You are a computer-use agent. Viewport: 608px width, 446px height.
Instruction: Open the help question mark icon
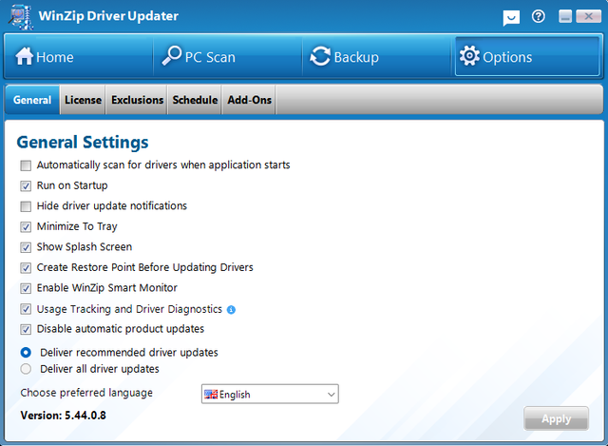point(539,16)
